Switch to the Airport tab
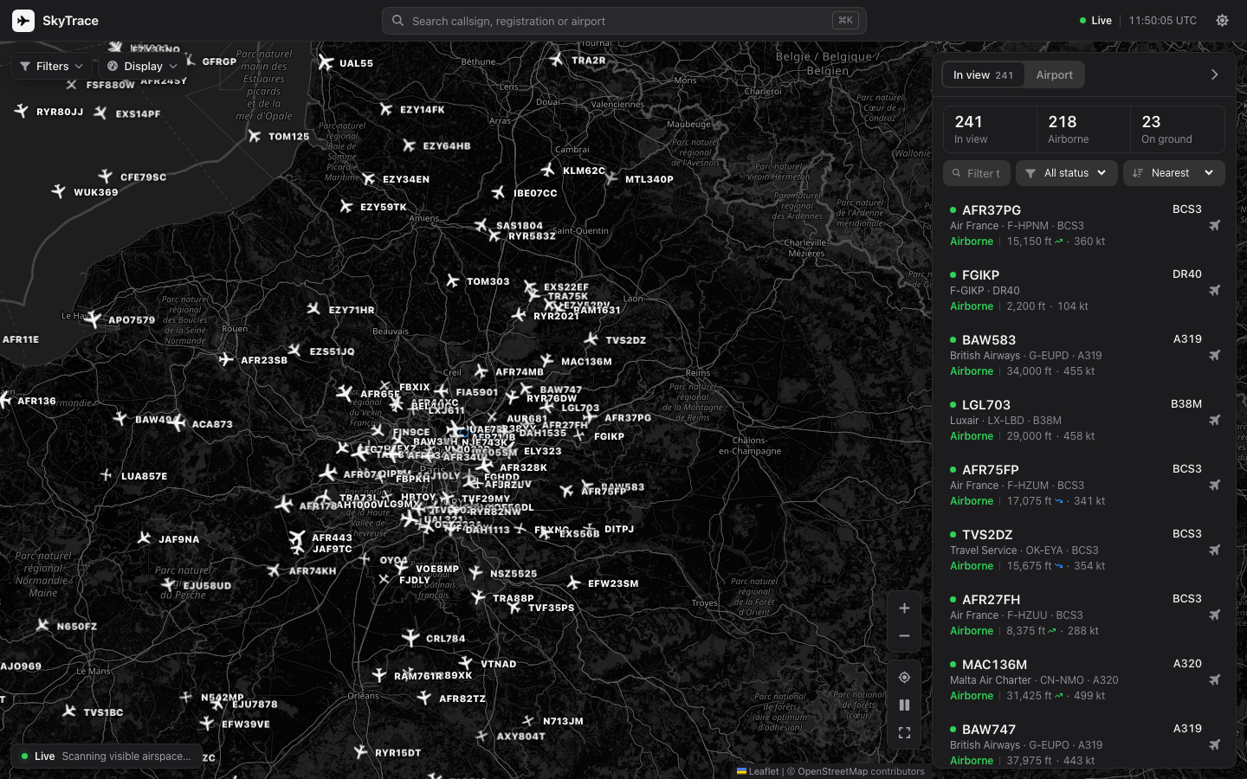Screen dimensions: 1247x779 click(x=1054, y=75)
